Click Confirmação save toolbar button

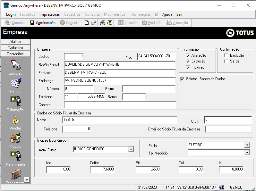(x=43, y=23)
